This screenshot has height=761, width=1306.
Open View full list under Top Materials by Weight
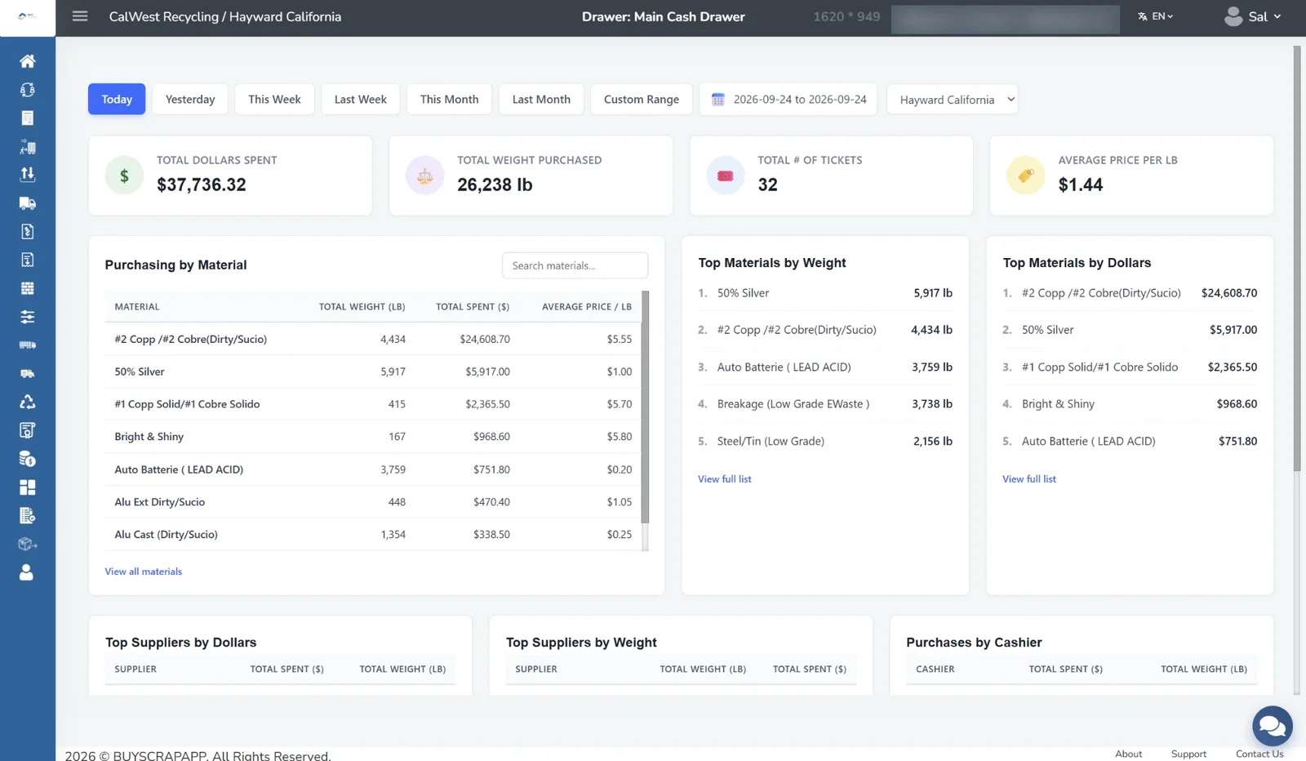click(x=725, y=479)
